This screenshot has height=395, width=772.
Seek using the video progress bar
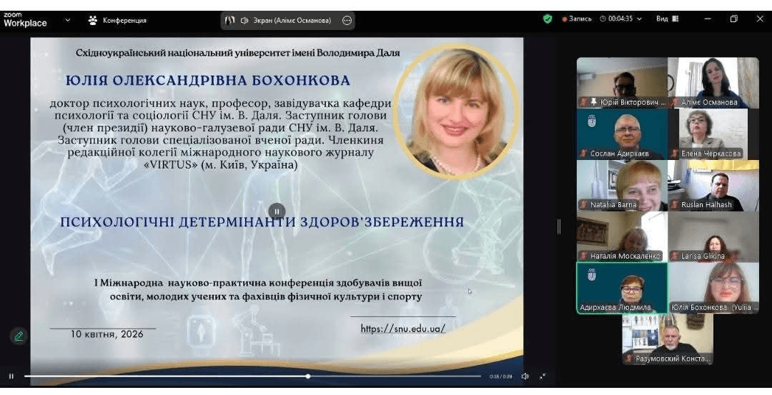pyautogui.click(x=252, y=376)
